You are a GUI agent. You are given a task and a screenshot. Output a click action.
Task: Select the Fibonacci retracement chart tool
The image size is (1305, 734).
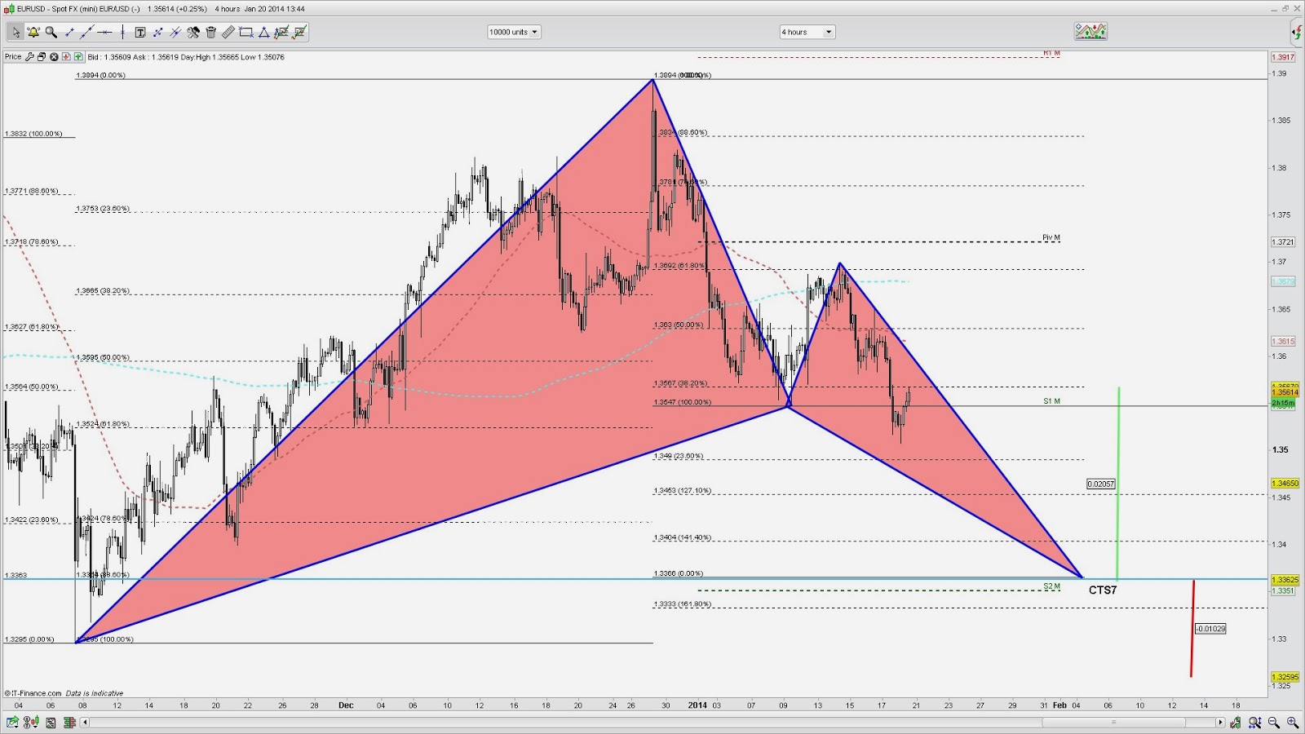[281, 33]
